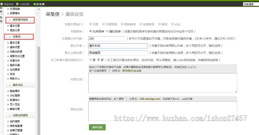The width and height of the screenshot is (259, 135).
Task: Click the example text 163.com|qq.com
Action: (150, 99)
